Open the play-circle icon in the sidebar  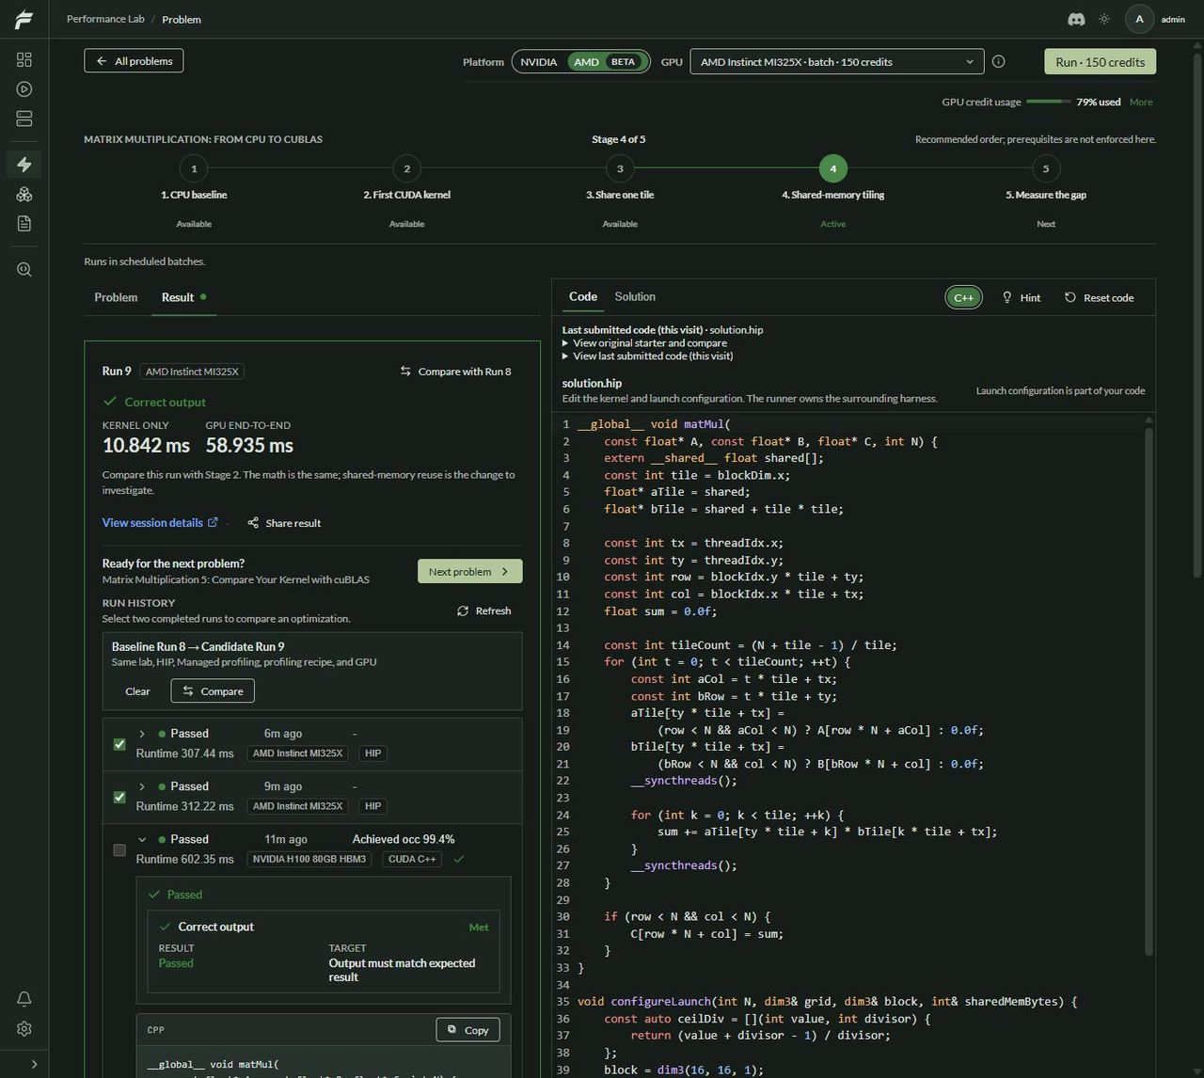[x=24, y=89]
